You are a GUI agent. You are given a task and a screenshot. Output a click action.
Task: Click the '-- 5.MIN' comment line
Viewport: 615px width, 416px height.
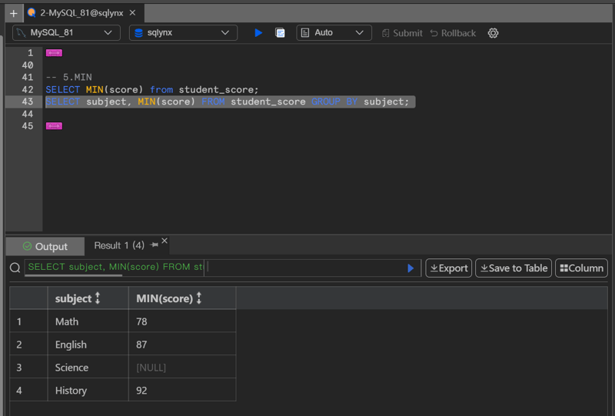click(68, 78)
